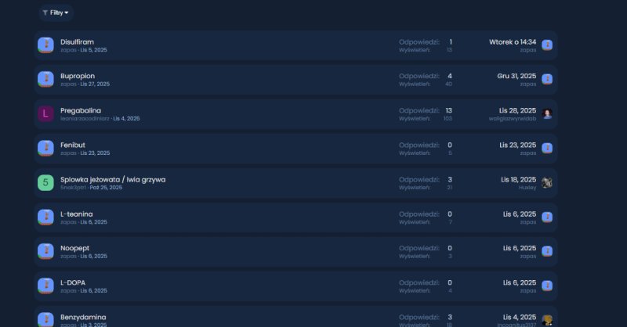Viewport: 627px width, 327px height.
Task: Click last-poster avatar in Benzydamina row
Action: tap(547, 320)
